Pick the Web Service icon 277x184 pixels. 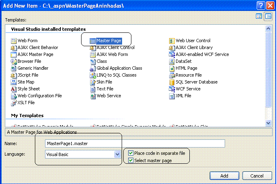(x=92, y=96)
